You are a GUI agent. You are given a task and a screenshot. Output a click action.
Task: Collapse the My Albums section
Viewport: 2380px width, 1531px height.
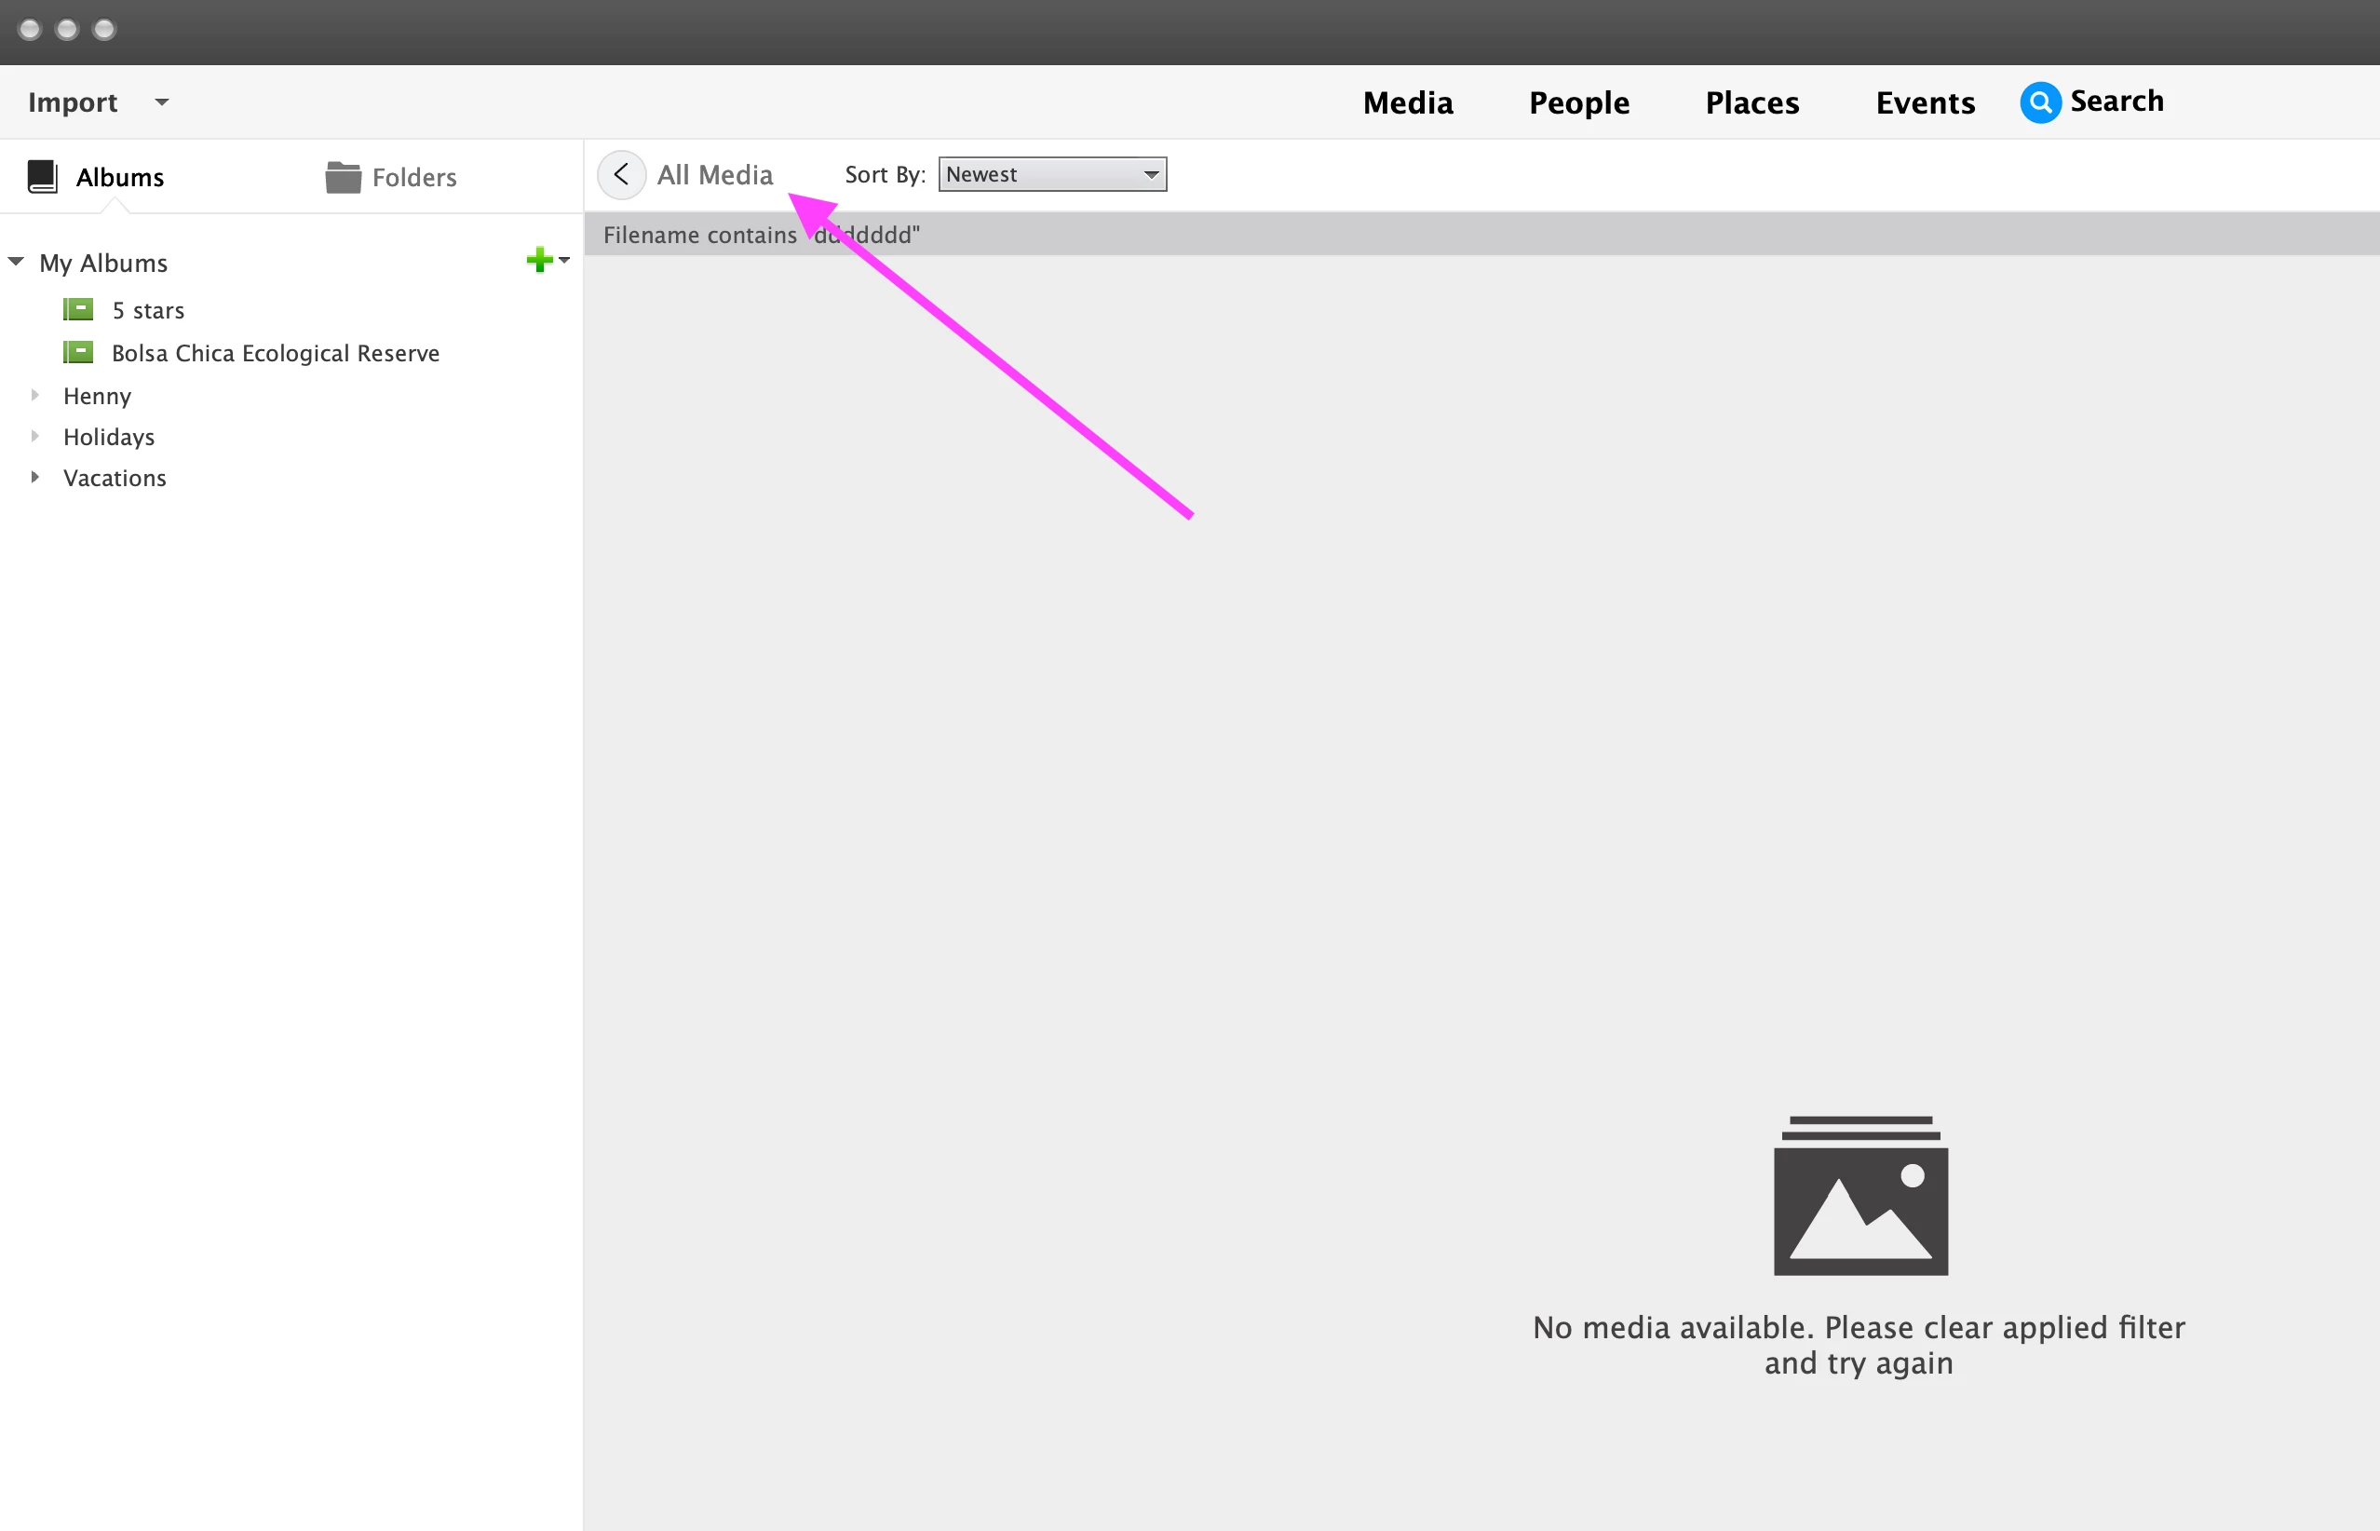[x=16, y=263]
